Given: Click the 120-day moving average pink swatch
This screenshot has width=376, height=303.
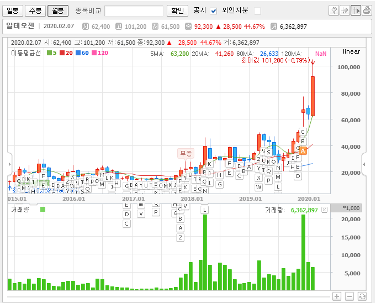Looking at the screenshot, I should [x=93, y=53].
